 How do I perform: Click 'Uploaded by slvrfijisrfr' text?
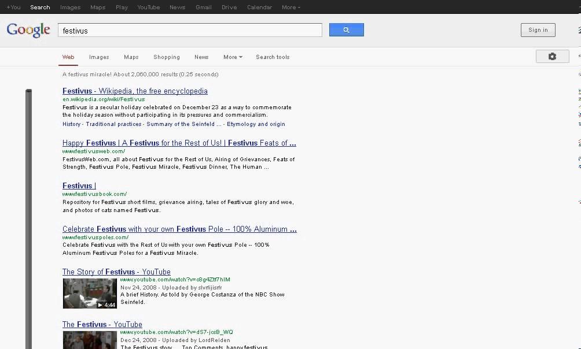click(192, 288)
